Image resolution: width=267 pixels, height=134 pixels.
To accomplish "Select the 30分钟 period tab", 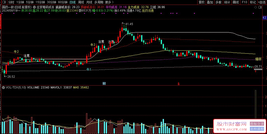I will point(52,2).
